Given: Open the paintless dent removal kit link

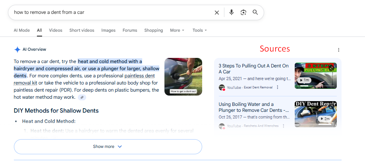Looking at the screenshot, I should coord(139,75).
